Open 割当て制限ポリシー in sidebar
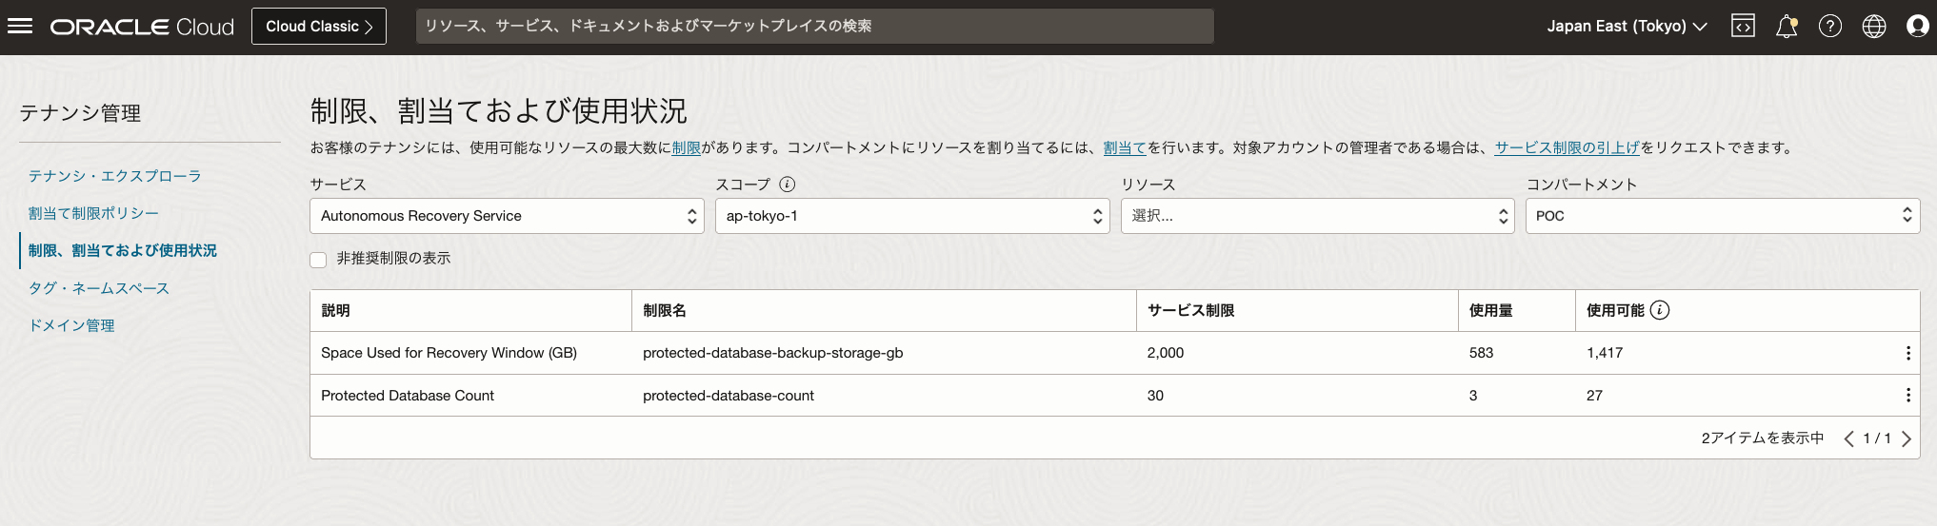Screen dimensions: 1937x526 [93, 213]
